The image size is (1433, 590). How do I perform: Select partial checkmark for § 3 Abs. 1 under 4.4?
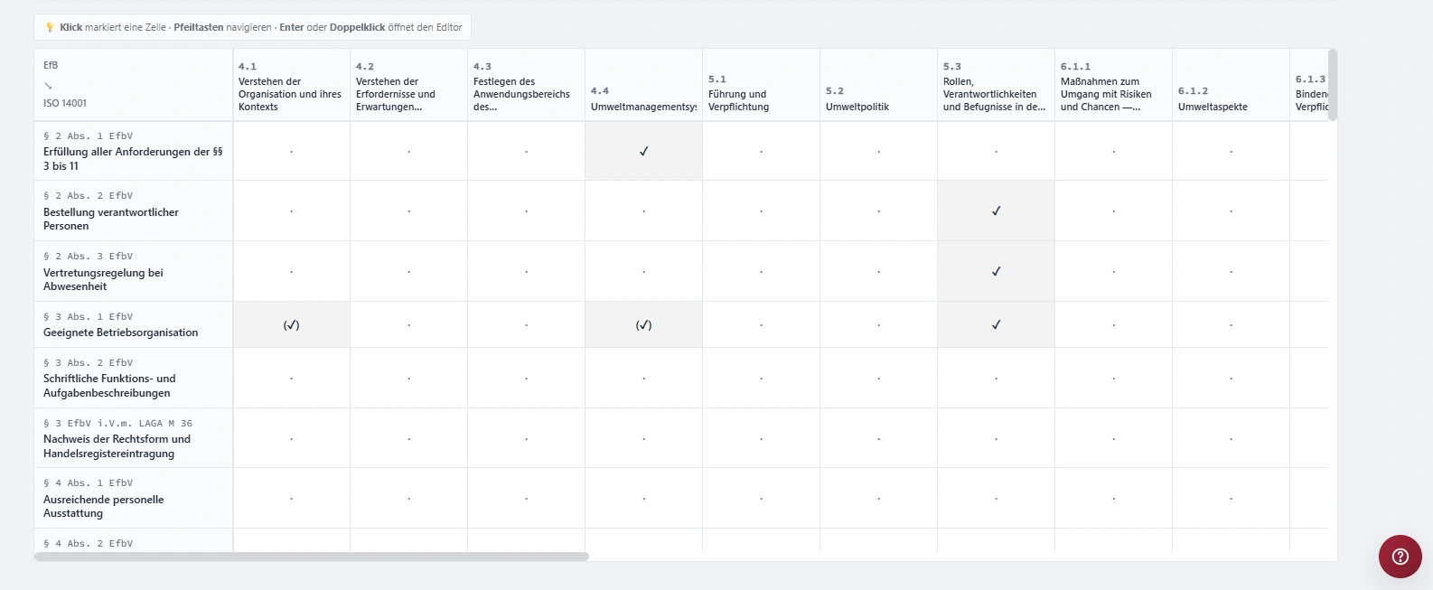tap(643, 324)
